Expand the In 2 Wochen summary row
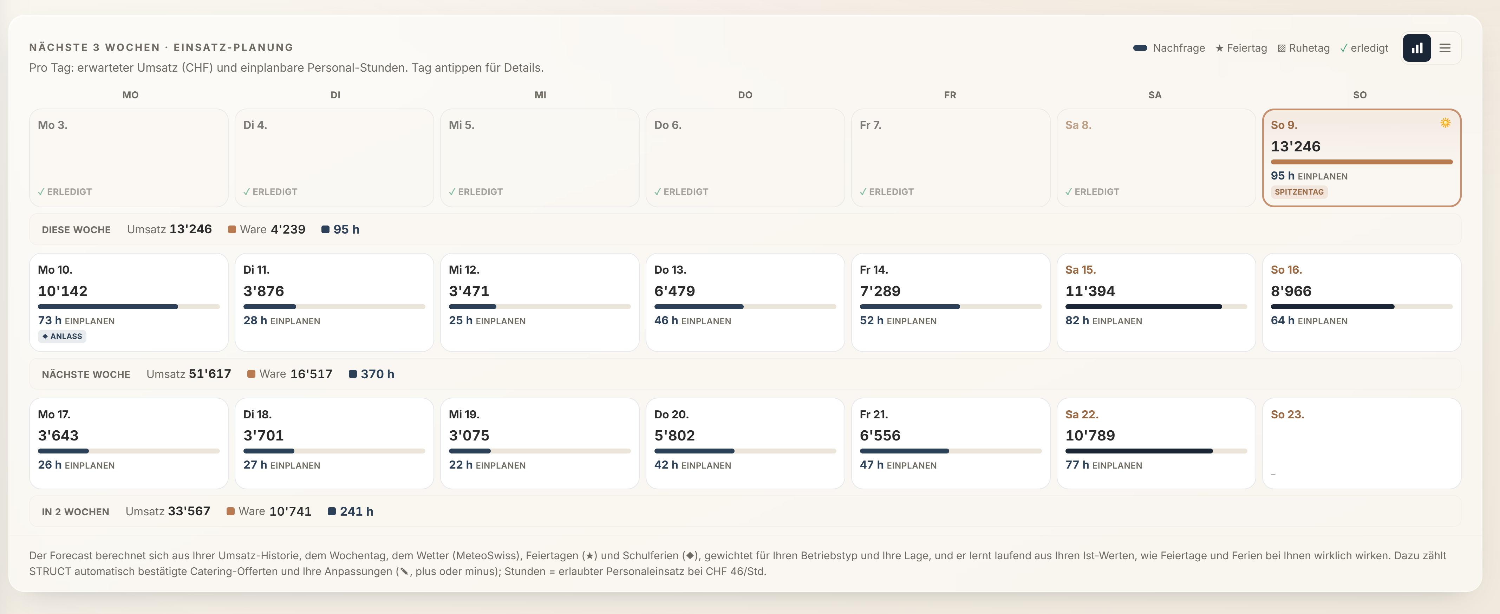 tap(745, 511)
